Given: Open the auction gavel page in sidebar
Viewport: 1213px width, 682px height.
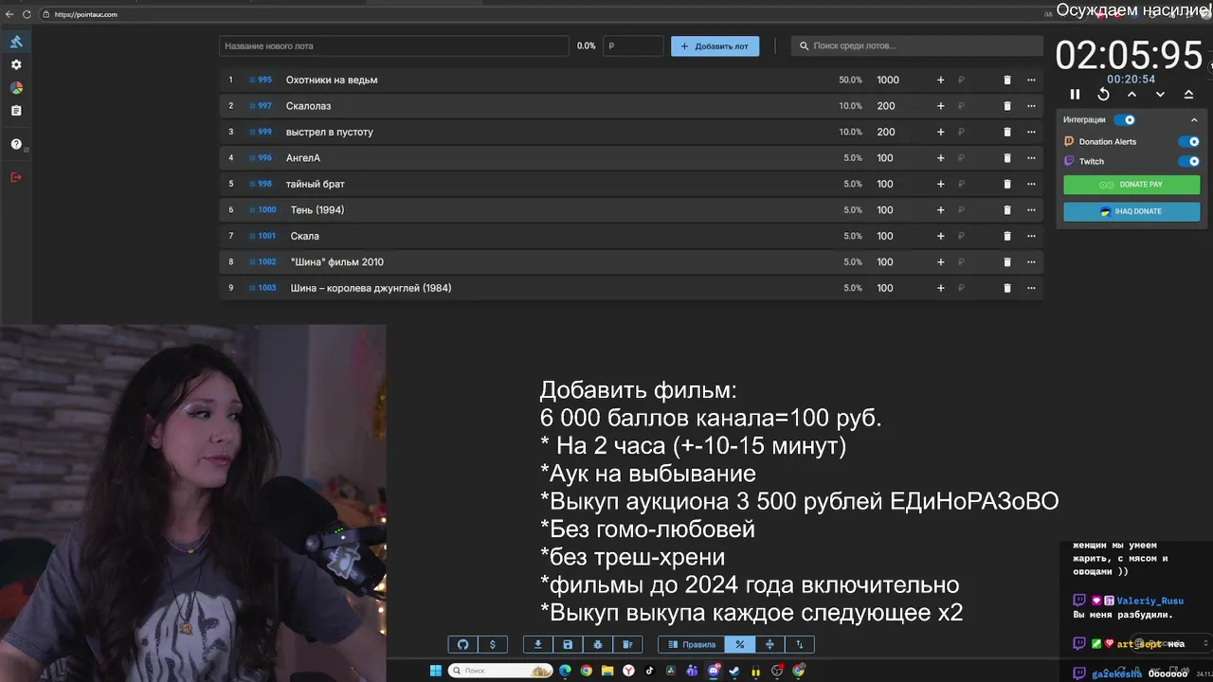Looking at the screenshot, I should [x=16, y=42].
